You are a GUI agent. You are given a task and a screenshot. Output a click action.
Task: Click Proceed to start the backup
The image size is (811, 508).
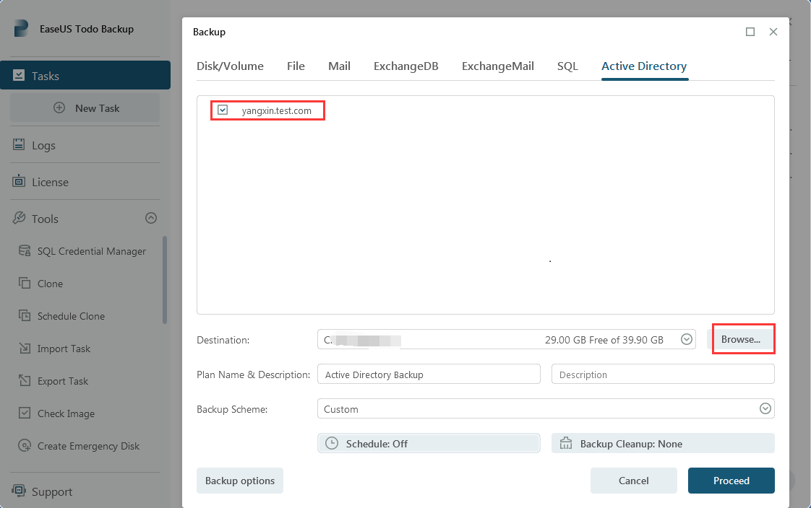pos(731,480)
